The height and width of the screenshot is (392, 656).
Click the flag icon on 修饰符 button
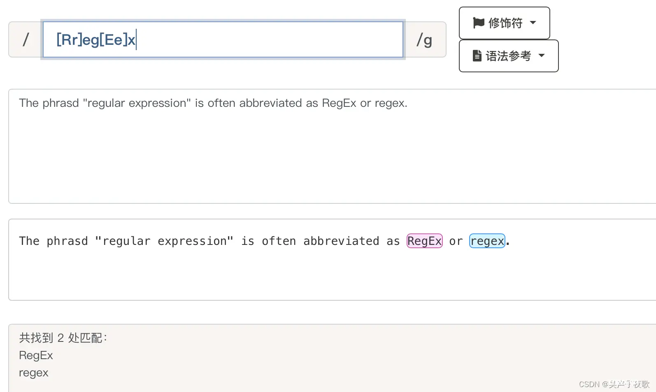click(479, 23)
